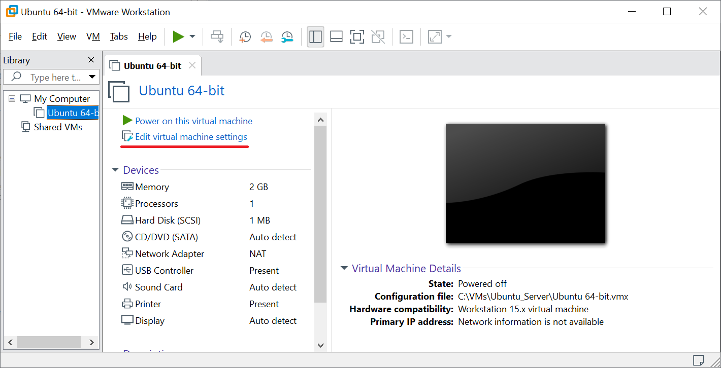Click the status bar message log icon
This screenshot has width=721, height=368.
pos(698,360)
